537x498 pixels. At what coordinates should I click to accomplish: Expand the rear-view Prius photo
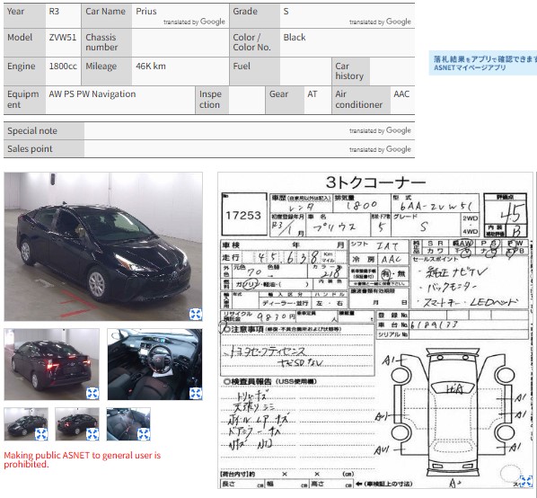pyautogui.click(x=92, y=393)
